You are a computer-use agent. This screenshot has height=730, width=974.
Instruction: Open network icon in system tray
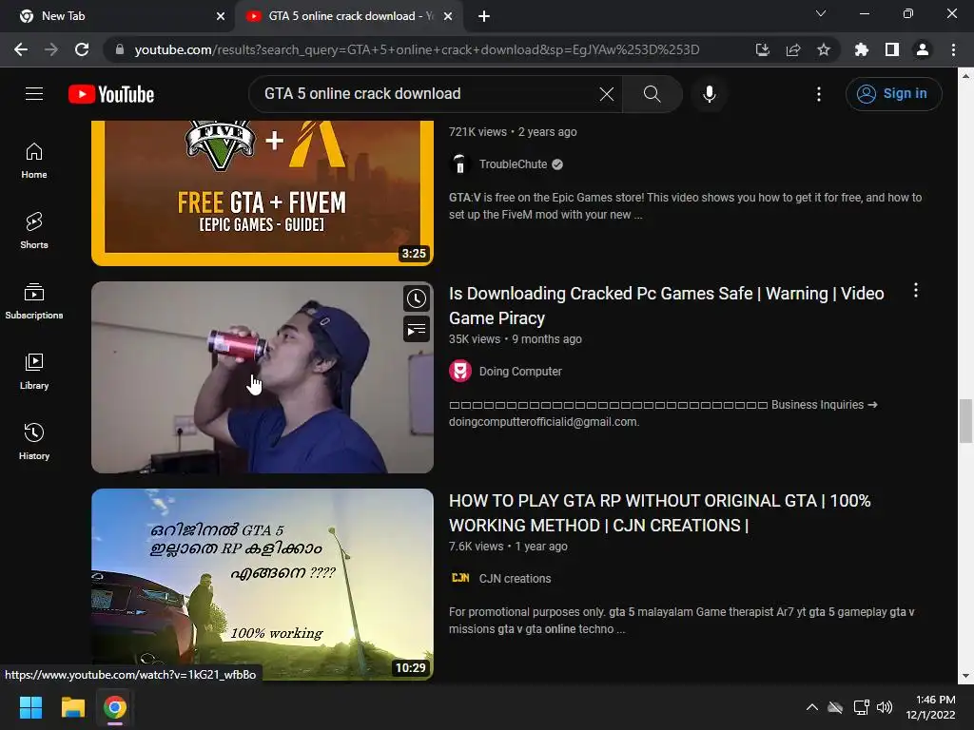861,707
